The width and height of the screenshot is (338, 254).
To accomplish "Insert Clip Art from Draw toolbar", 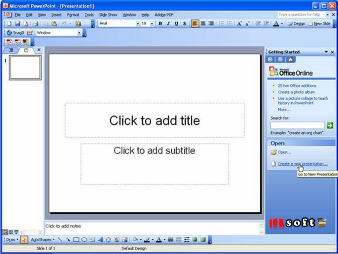I will click(117, 240).
